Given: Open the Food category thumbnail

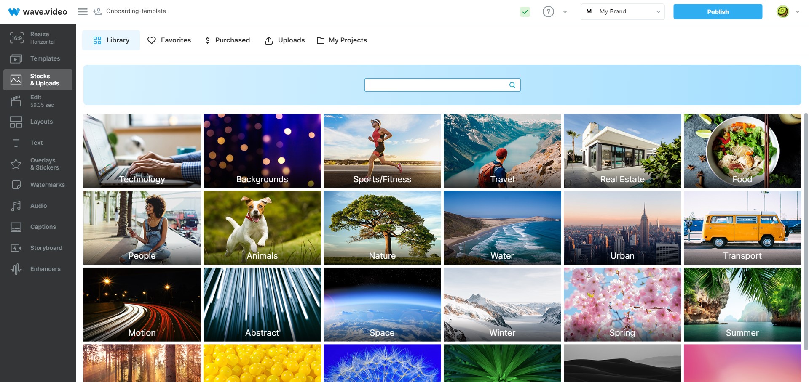Looking at the screenshot, I should (x=742, y=151).
